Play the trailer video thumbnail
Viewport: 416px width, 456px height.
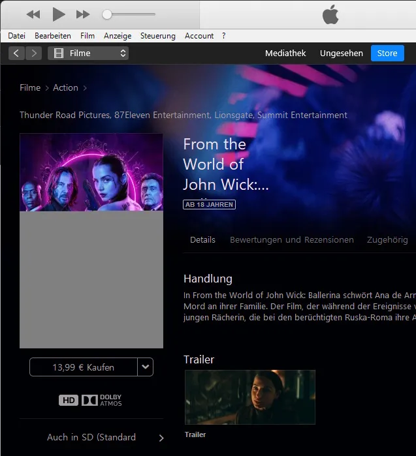[250, 397]
